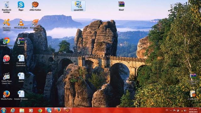Open the Windows Start menu
201x113 pixels.
click(x=3, y=110)
